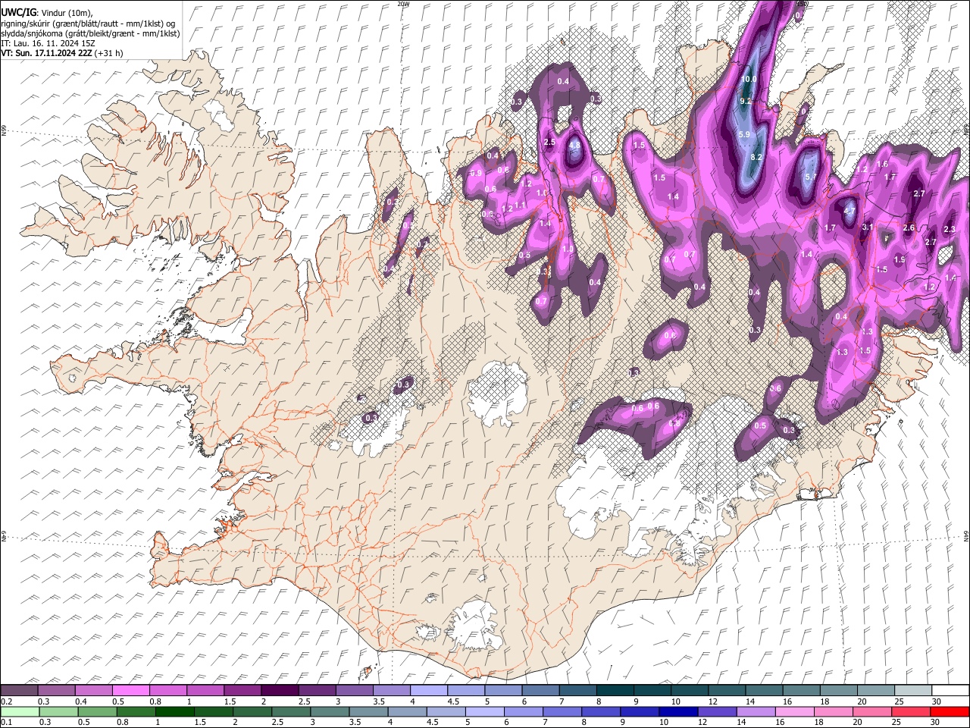970x728 pixels.
Task: Click the dark teal snow swatch labeled 8
Action: point(615,691)
